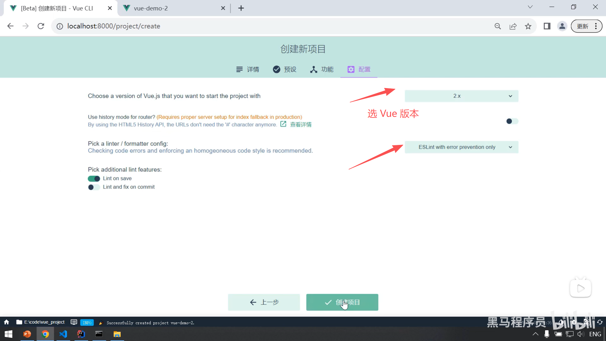606x341 pixels.
Task: Open the Vue version 2.x dropdown
Action: point(461,96)
